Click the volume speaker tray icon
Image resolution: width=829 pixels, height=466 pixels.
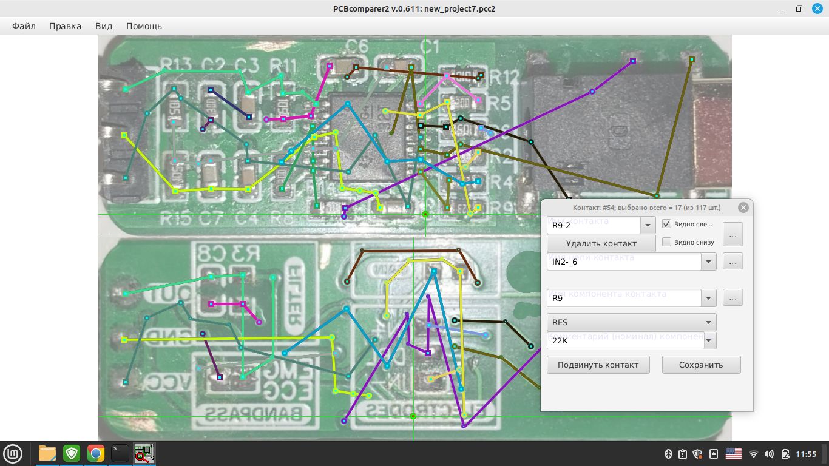(770, 454)
